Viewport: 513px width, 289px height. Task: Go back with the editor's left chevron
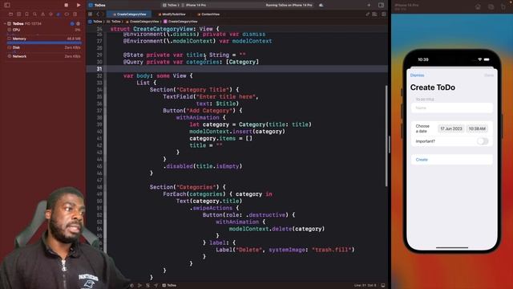tap(98, 14)
